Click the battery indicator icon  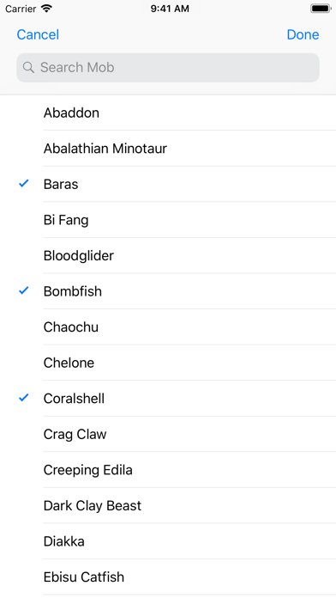321,9
